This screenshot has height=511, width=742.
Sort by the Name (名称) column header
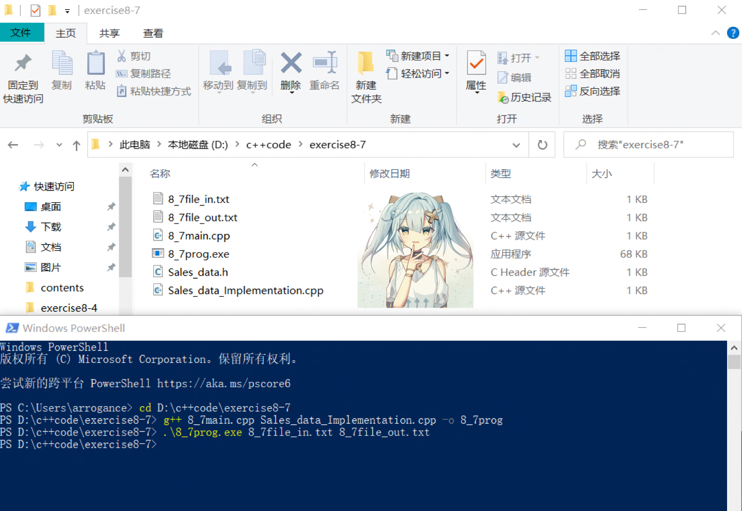[x=160, y=174]
